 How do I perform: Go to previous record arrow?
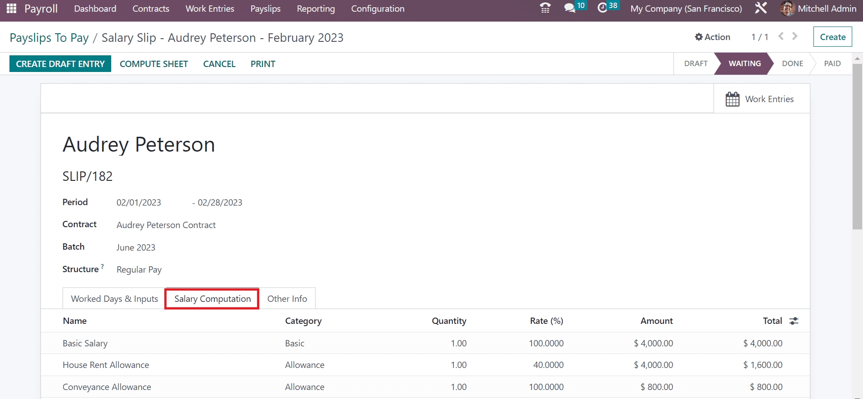tap(781, 36)
